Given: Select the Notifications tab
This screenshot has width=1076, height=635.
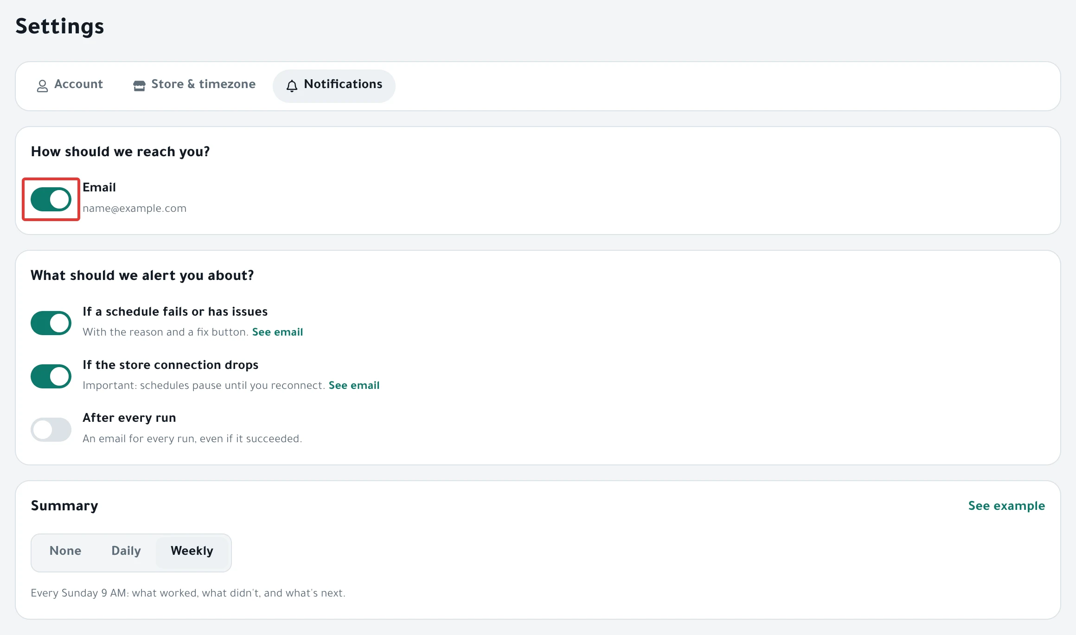Looking at the screenshot, I should tap(334, 85).
